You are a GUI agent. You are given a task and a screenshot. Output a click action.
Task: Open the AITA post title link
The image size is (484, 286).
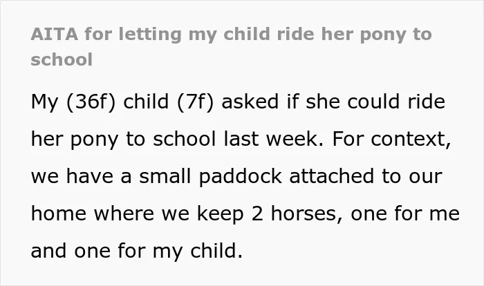231,46
